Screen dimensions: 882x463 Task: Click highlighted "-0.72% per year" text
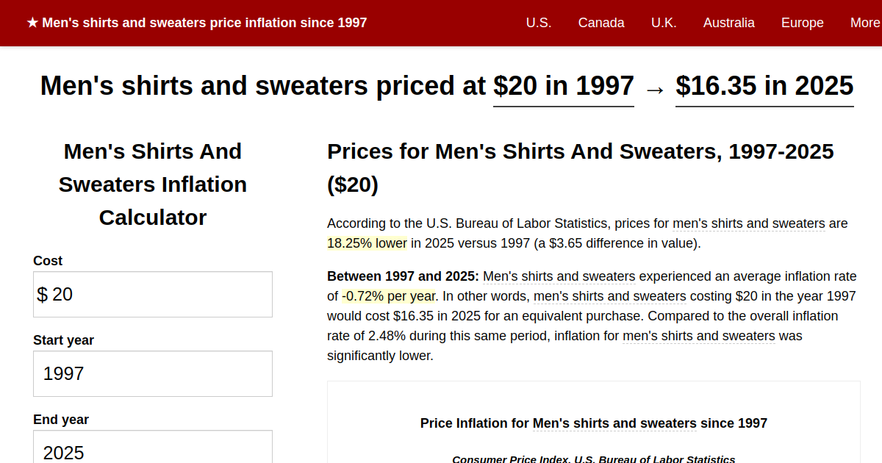tap(389, 296)
